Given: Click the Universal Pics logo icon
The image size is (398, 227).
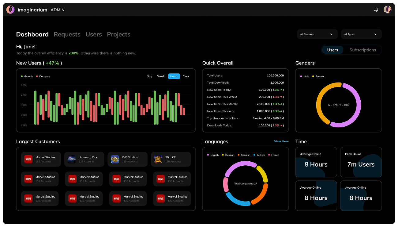Looking at the screenshot, I should point(72,159).
